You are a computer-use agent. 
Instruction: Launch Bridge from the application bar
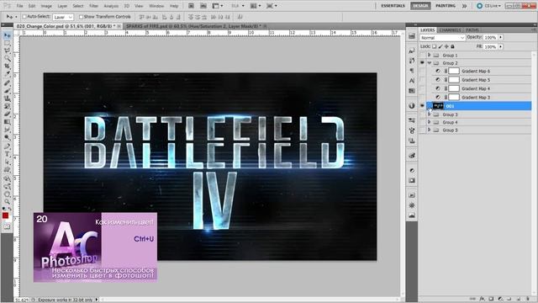click(x=191, y=6)
